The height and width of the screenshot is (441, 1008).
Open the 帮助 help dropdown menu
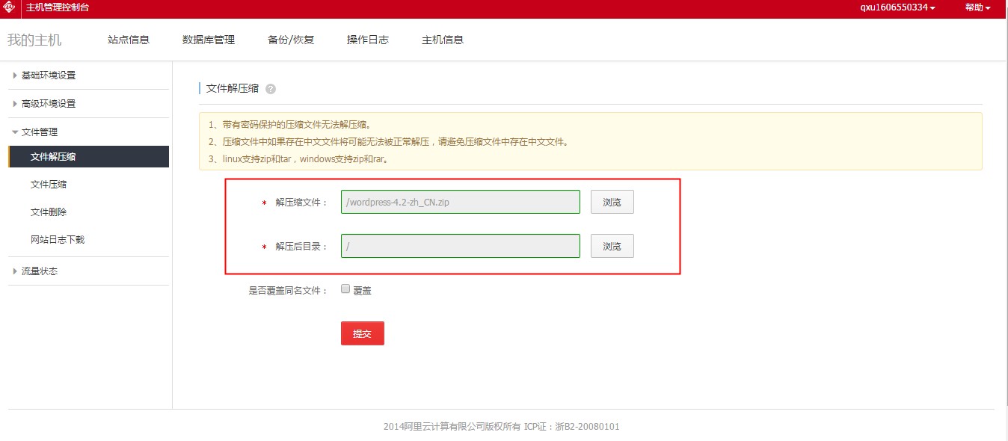point(977,7)
